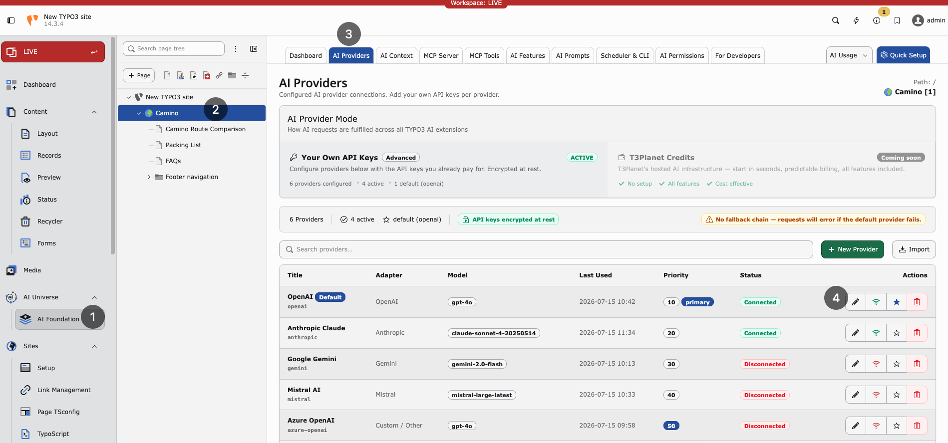Select Camino Route Comparison page

click(x=206, y=129)
